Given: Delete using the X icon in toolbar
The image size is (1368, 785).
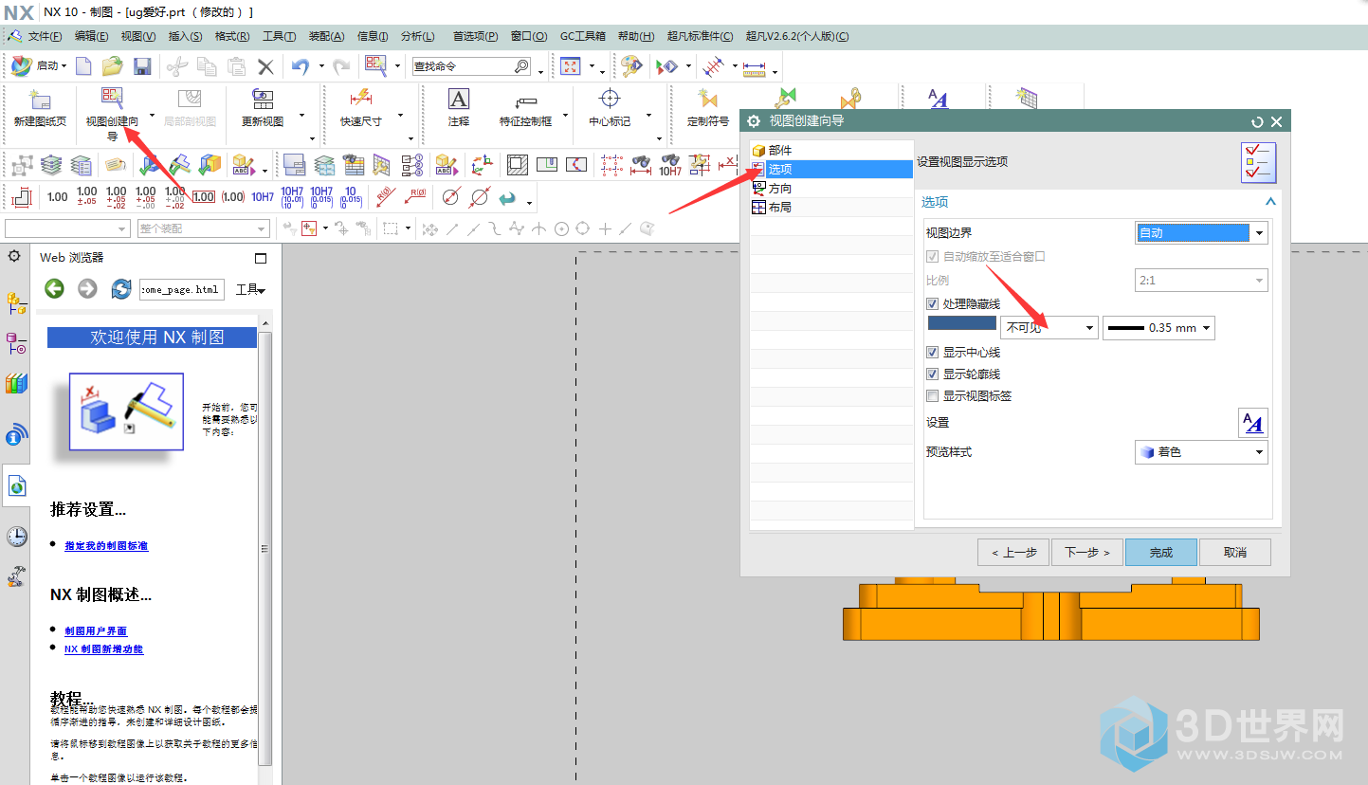Looking at the screenshot, I should [266, 66].
